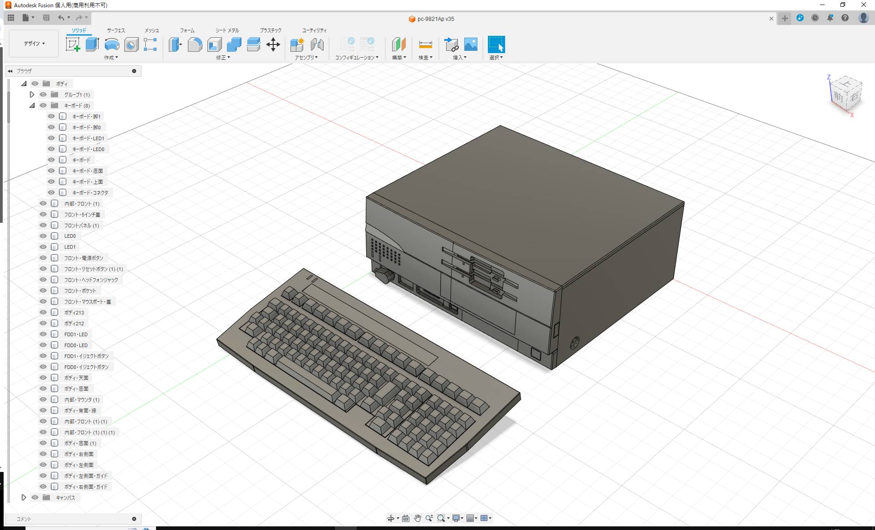This screenshot has width=875, height=530.
Task: Expand the グループ1 tree node
Action: tap(32, 94)
